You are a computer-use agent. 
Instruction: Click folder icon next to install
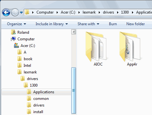[29, 112]
